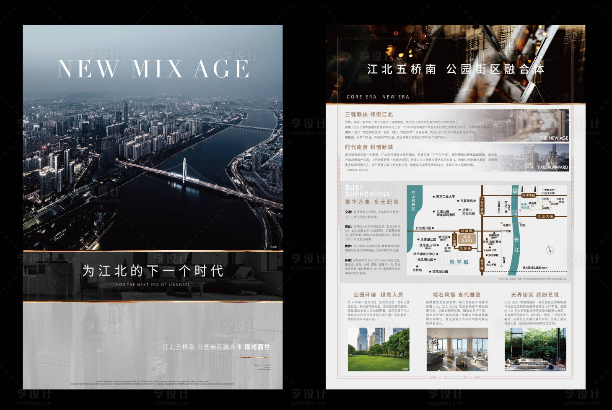Click the 求雨山文化公园 map point
Screen dimensions: 612x410
(x=467, y=211)
